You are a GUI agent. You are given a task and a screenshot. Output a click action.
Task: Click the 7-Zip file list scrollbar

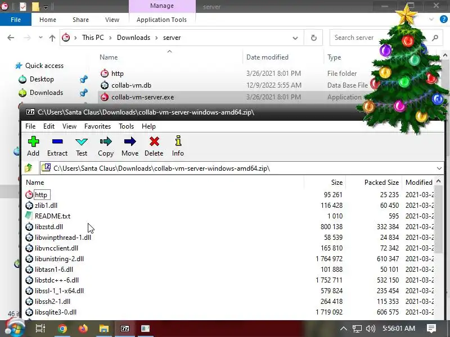point(438,219)
